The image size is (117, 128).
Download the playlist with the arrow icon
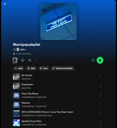[23, 60]
